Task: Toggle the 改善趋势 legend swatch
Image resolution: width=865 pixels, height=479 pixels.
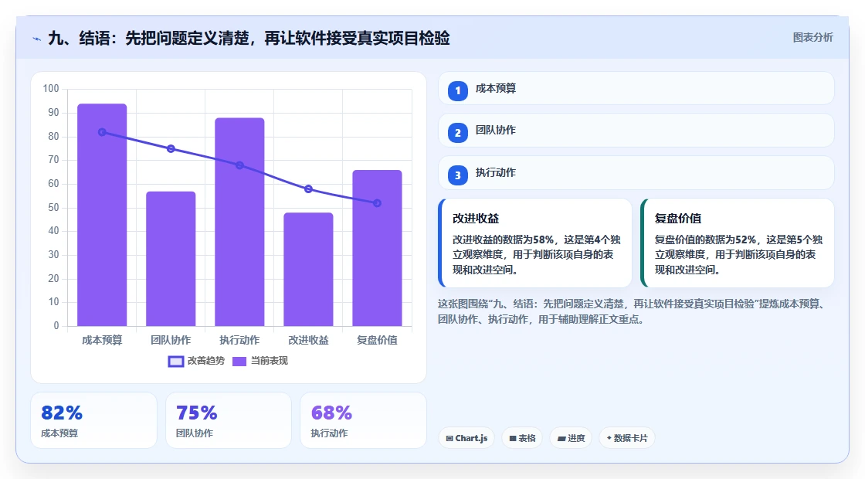Action: (x=176, y=362)
